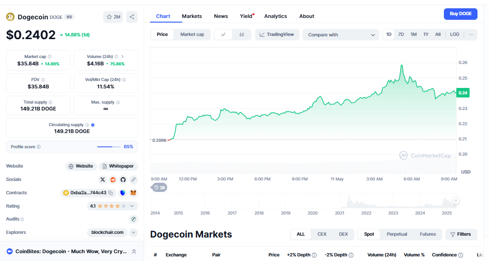Toggle LOG scale
The image size is (489, 261).
454,35
